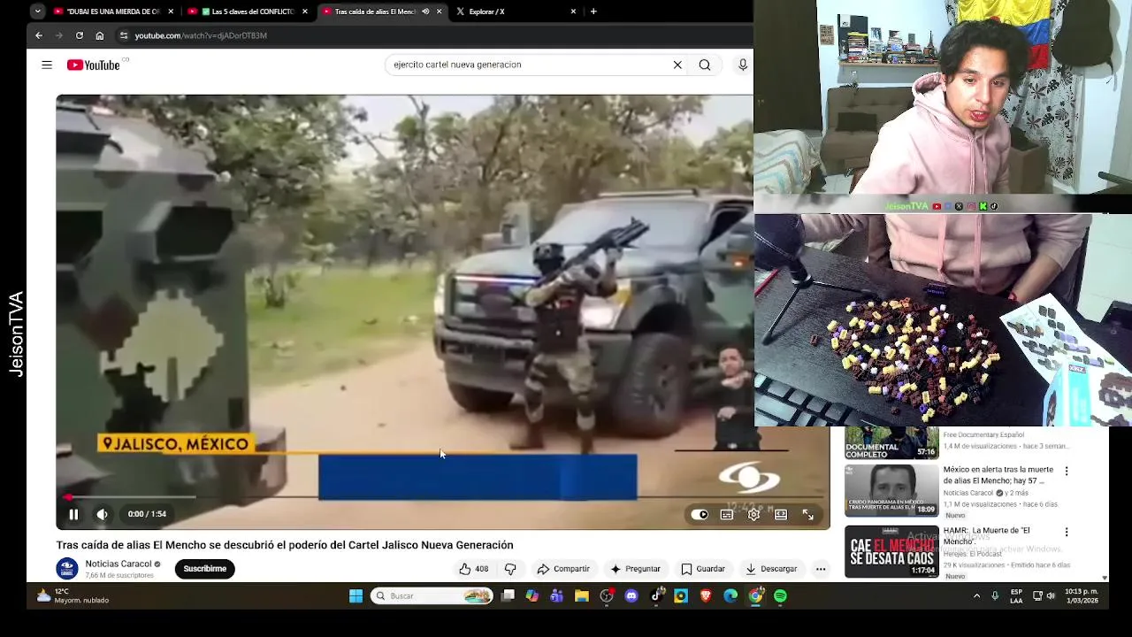View site information icon in address bar
This screenshot has height=637, width=1132.
click(x=124, y=35)
